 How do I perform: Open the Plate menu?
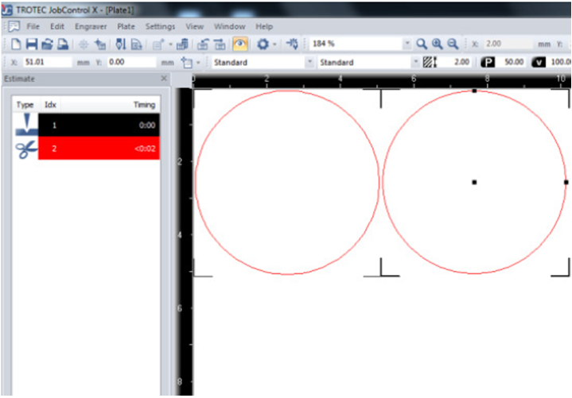(x=126, y=26)
